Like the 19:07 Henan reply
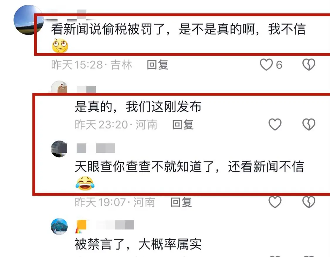The width and height of the screenshot is (330, 257). [x=275, y=202]
